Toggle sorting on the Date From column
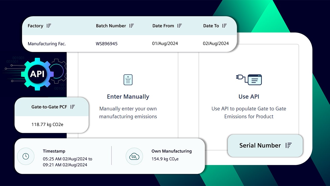The image size is (330, 186). (x=179, y=26)
